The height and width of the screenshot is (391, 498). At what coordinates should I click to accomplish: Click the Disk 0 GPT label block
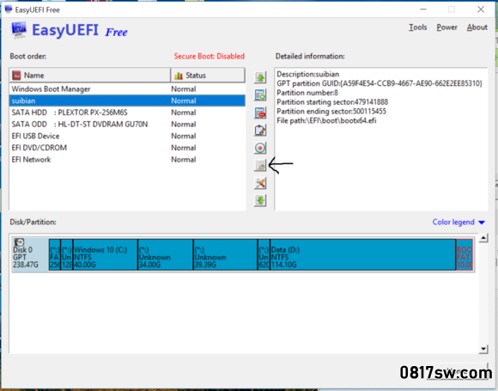tap(30, 254)
